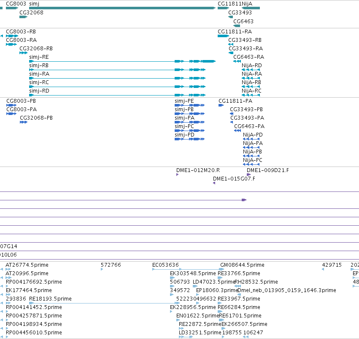Viewport: 359px width, 339px height.
Task: Click the simj gene feature label
Action: coord(34,4)
